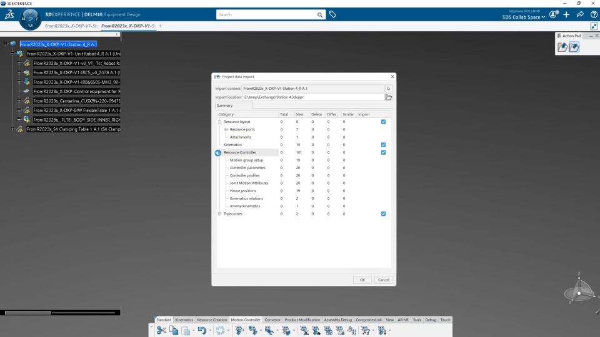Click the 3DS logo icon

point(9,14)
